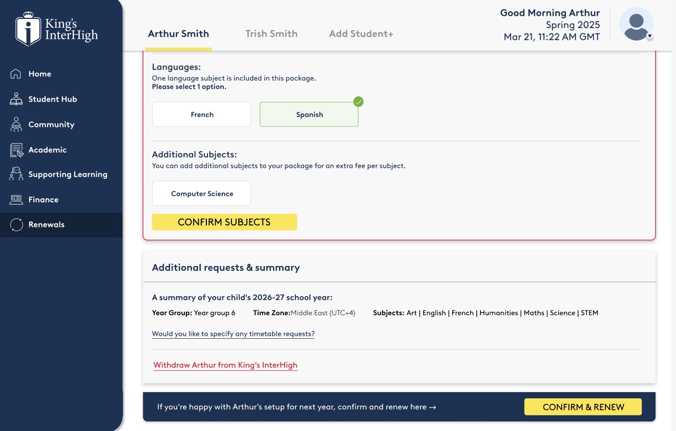
Task: Select the Arthur Smith tab
Action: (x=178, y=34)
